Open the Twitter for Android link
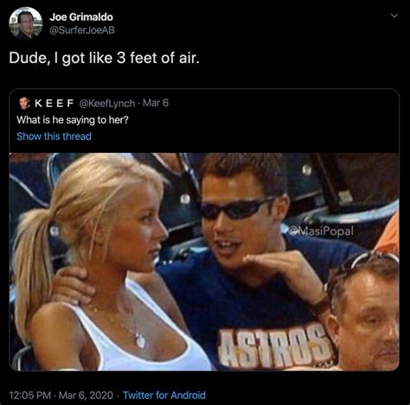The image size is (410, 405). tap(164, 395)
